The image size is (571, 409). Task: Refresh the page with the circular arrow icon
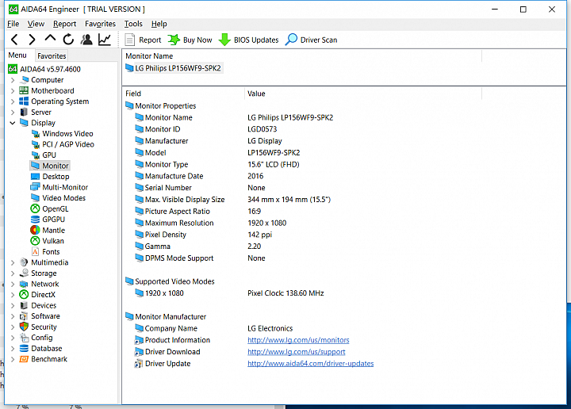(x=68, y=40)
